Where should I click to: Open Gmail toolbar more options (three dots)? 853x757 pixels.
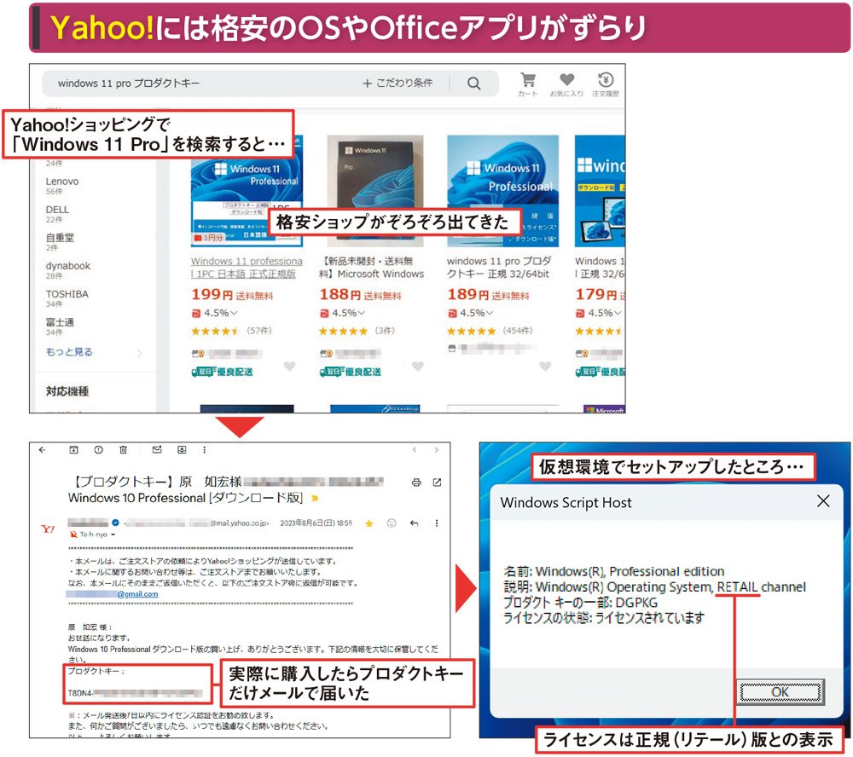(205, 450)
